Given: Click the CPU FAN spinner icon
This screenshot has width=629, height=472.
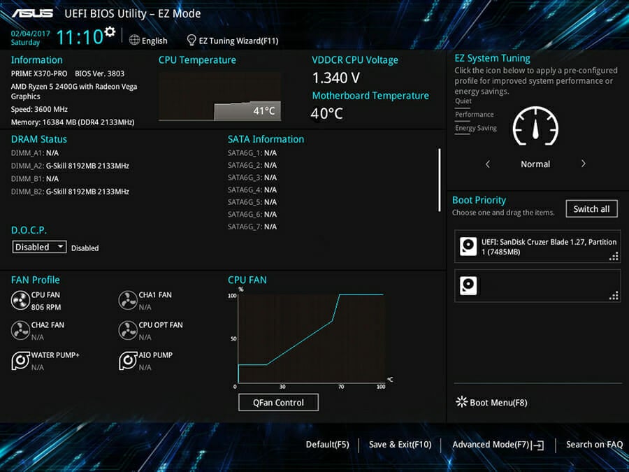Looking at the screenshot, I should pos(20,301).
